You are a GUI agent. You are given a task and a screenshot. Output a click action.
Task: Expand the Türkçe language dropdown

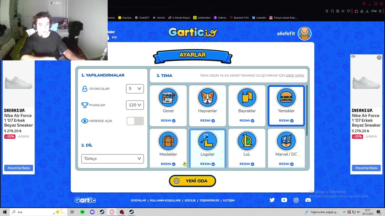point(112,159)
